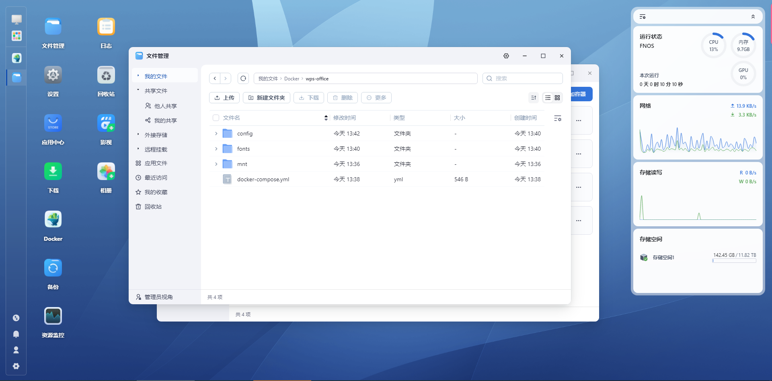Viewport: 772px width, 381px height.
Task: Click the 删除 toolbar button
Action: coord(343,98)
